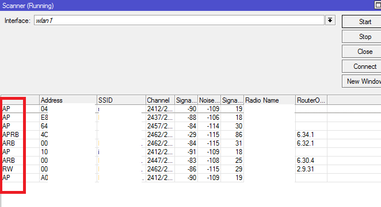Click the wlan1 interface field
381x207 pixels.
click(x=179, y=20)
